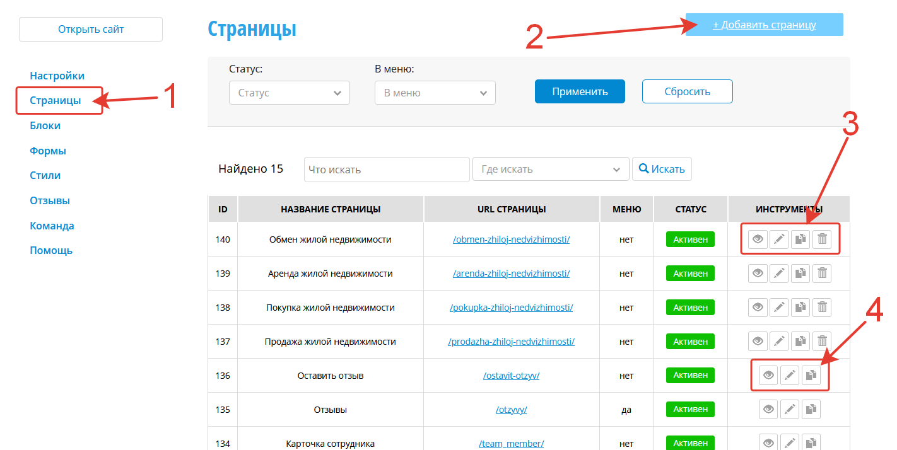This screenshot has width=897, height=450.
Task: Edit the Отзывы page row
Action: 790,410
